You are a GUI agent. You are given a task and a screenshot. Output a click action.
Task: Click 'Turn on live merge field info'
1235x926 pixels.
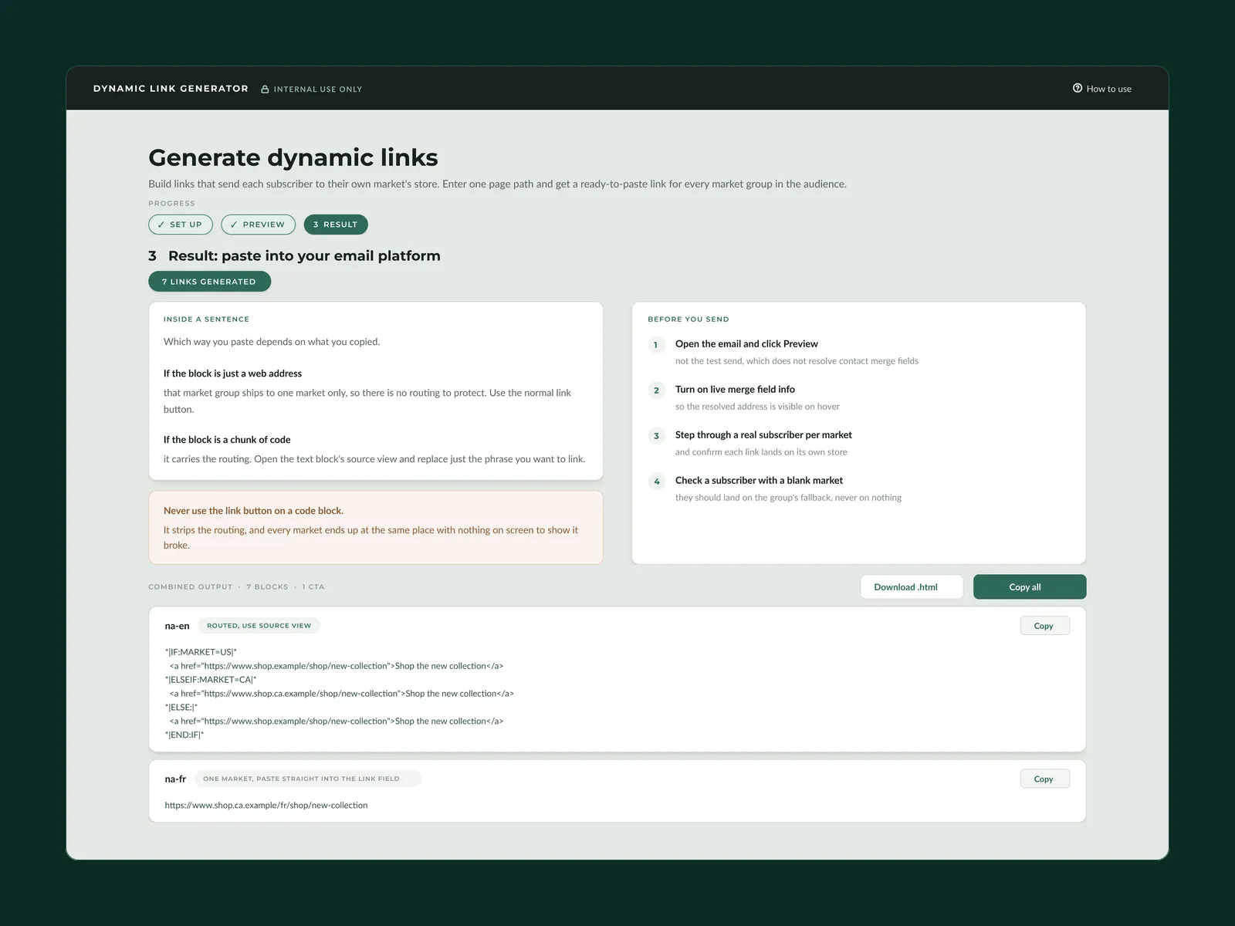tap(735, 390)
